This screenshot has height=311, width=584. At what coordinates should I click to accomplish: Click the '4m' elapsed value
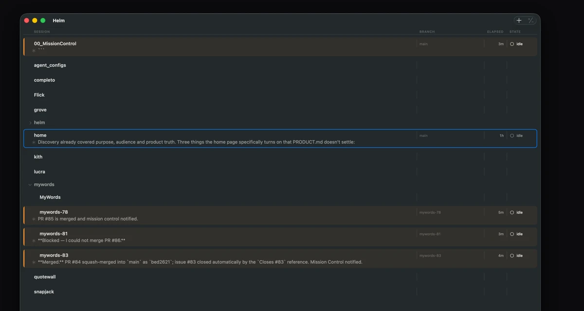[501, 256]
